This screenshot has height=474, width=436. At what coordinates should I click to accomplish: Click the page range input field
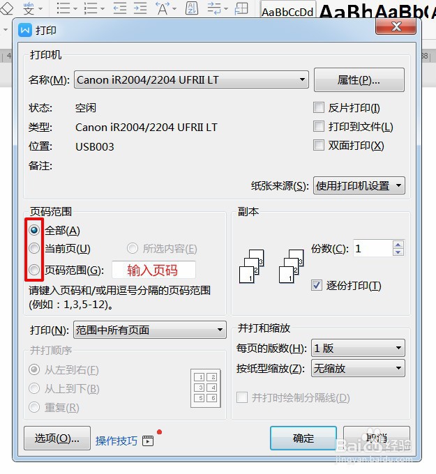click(153, 270)
